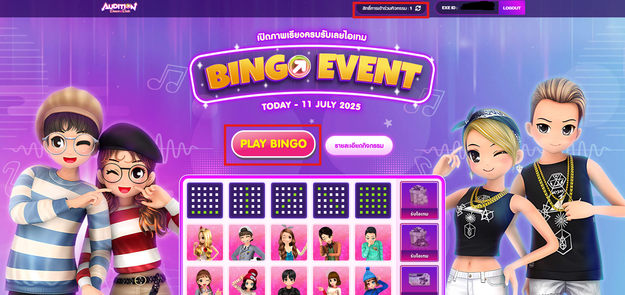Image resolution: width=625 pixels, height=295 pixels.
Task: Select the bottom-row bingo pattern tile
Action: tap(205, 200)
